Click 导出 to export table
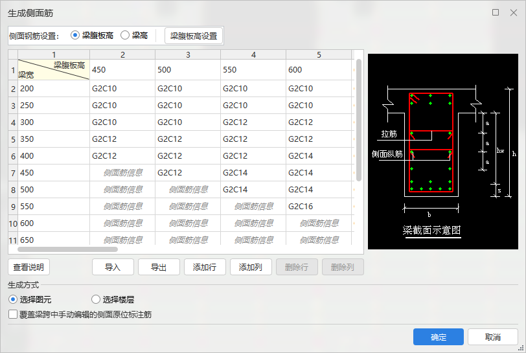The height and width of the screenshot is (353, 526). pyautogui.click(x=159, y=267)
